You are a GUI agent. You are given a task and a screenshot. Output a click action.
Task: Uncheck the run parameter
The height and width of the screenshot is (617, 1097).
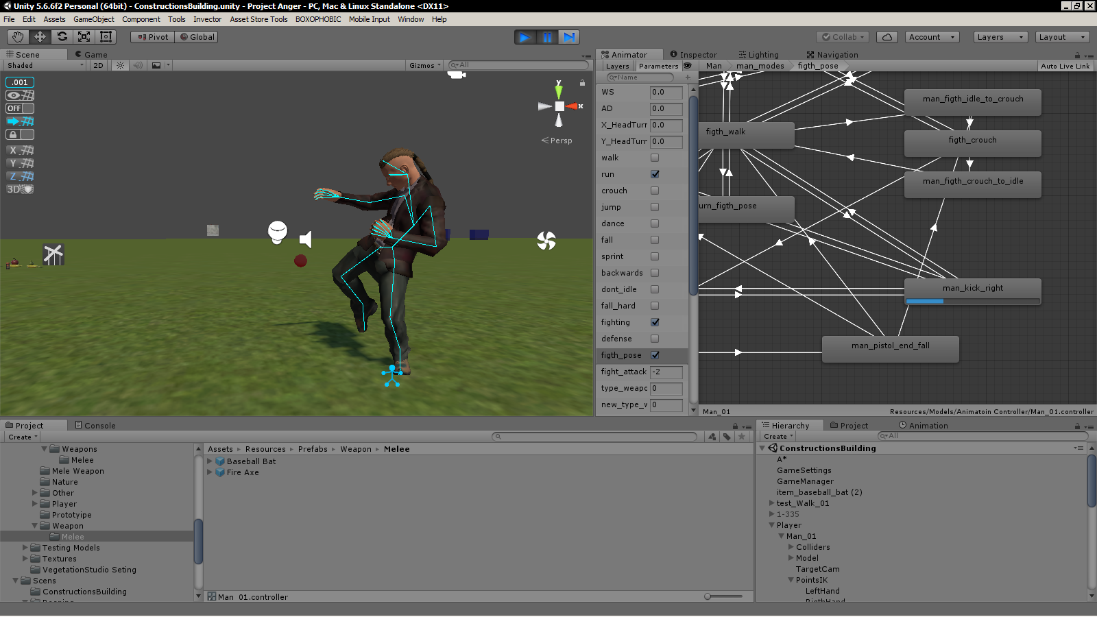click(655, 174)
